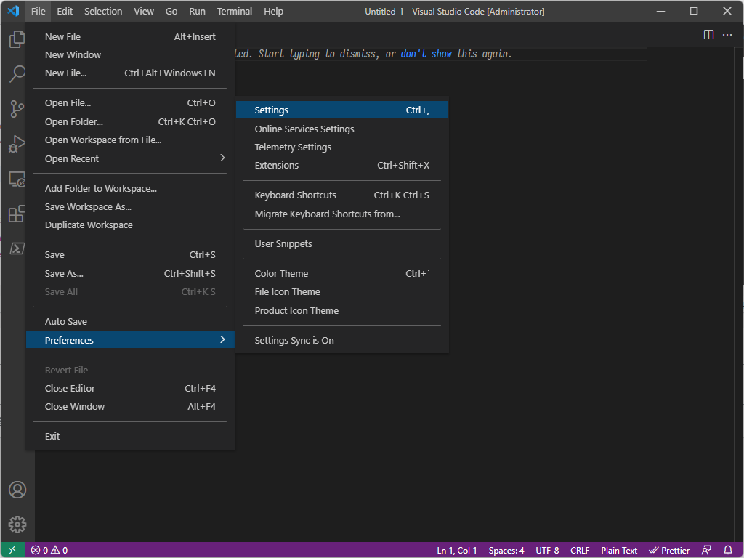Click the Prettier status item
Screen dimensions: 744x558
click(669, 551)
